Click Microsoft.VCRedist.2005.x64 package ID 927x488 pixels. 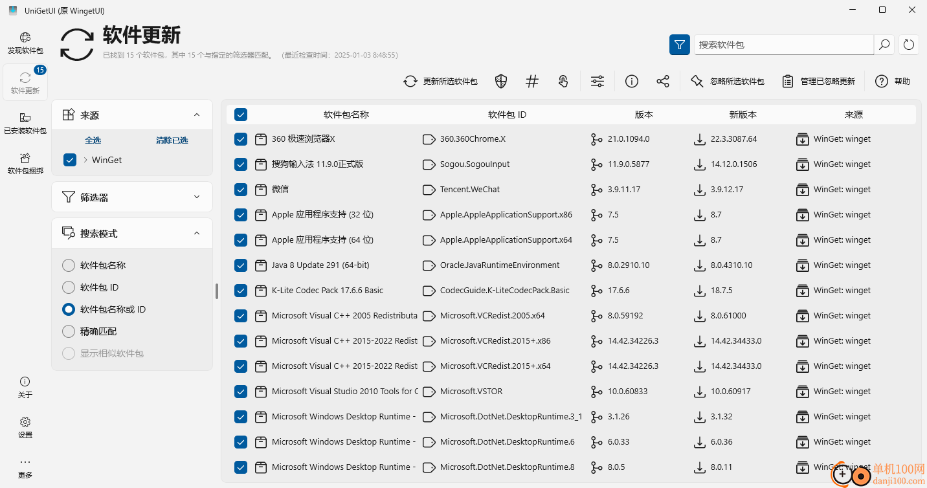point(493,316)
